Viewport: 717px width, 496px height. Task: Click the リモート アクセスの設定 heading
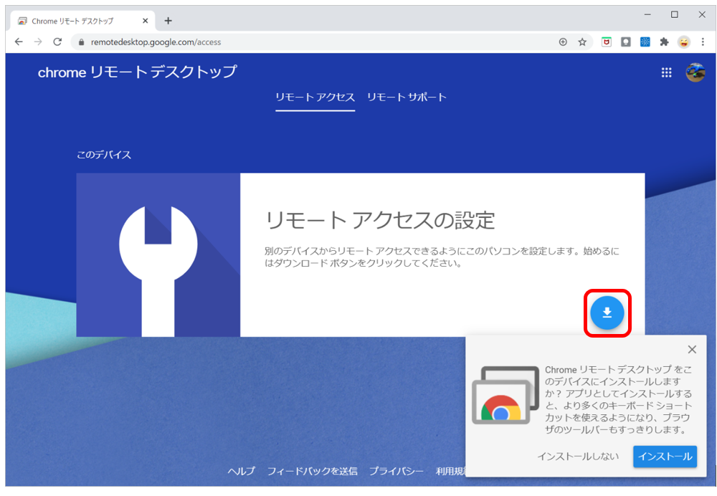tap(380, 220)
